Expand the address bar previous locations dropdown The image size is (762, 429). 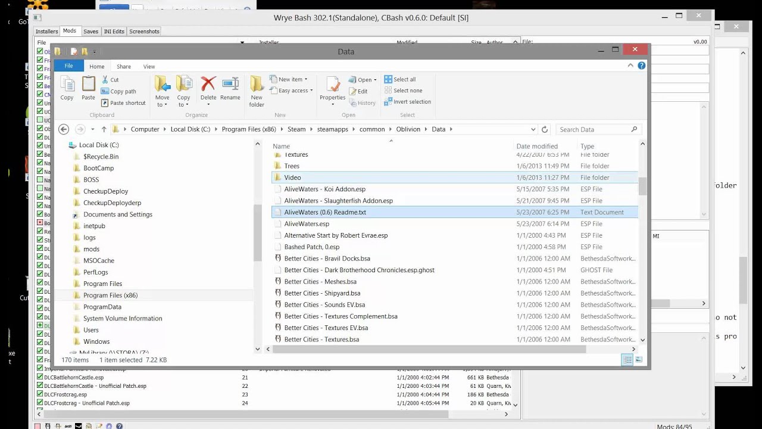tap(533, 129)
